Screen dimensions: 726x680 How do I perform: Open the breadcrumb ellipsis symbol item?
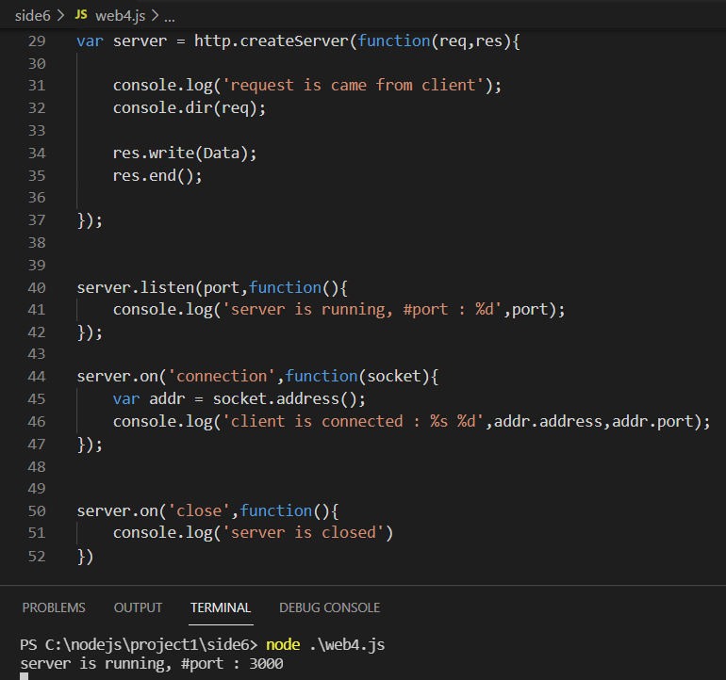click(170, 19)
